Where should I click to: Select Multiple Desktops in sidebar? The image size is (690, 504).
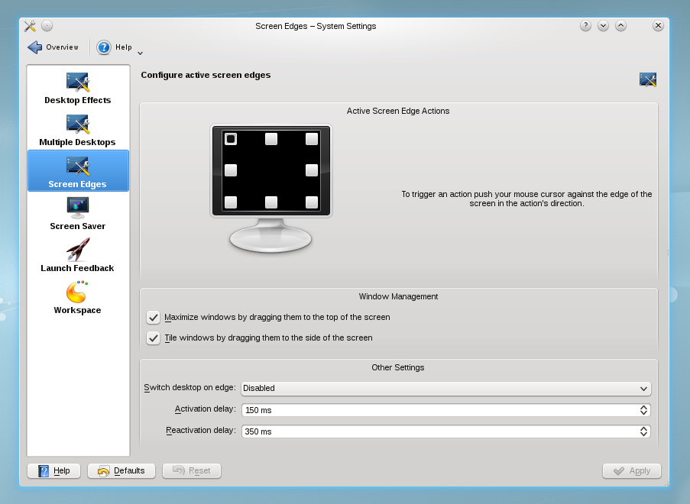78,131
